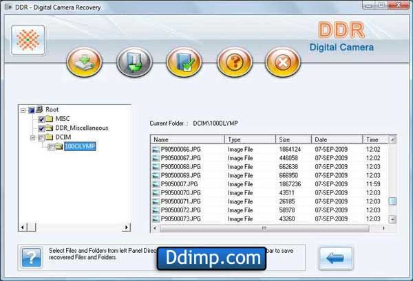Screen dimensions: 413x281
Task: Click the orange X exit round button
Action: (283, 63)
